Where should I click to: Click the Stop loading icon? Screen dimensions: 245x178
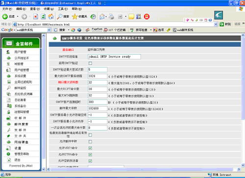36,16
